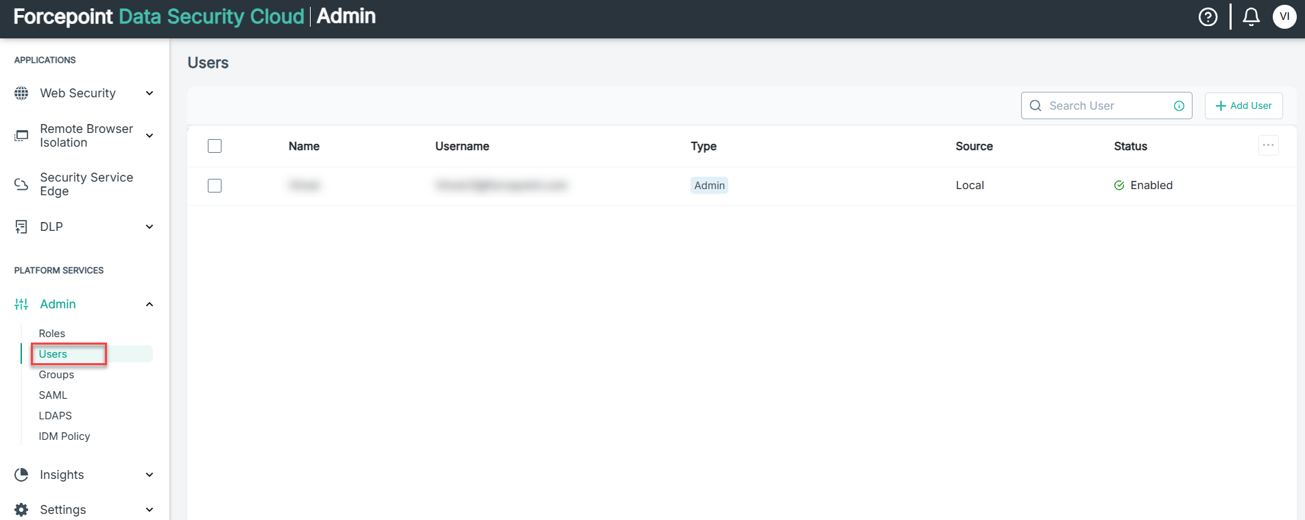This screenshot has height=520, width=1305.
Task: Click the Admin type badge
Action: (x=709, y=185)
